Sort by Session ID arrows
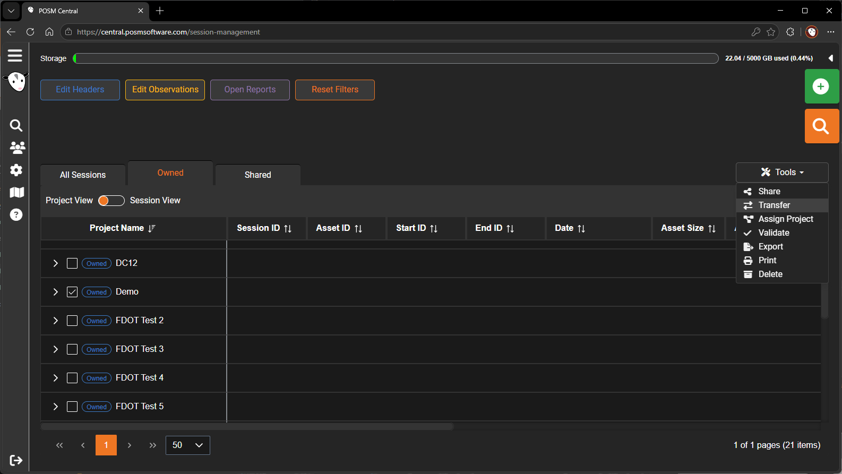This screenshot has height=474, width=842. [x=288, y=228]
